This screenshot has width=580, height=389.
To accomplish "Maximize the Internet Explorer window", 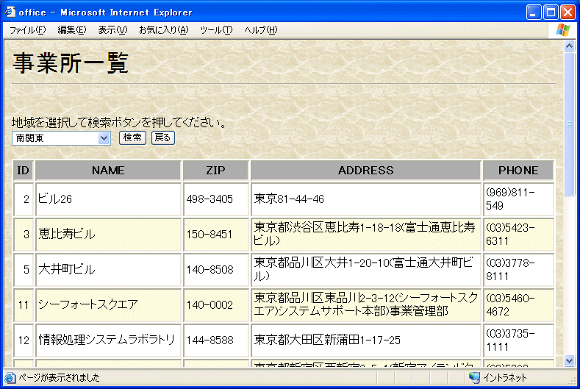I will click(x=551, y=12).
